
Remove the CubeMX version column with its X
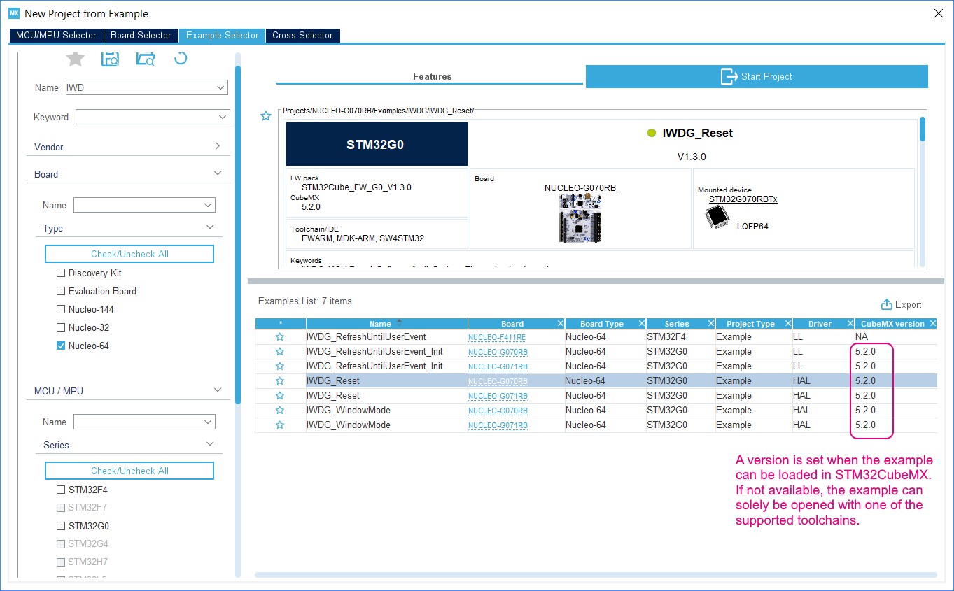(932, 324)
